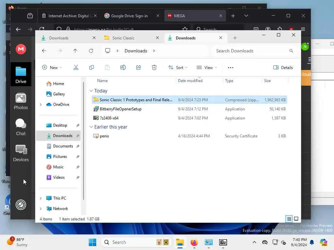
Task: Click Firefox browser back arrow
Action: click(18, 29)
